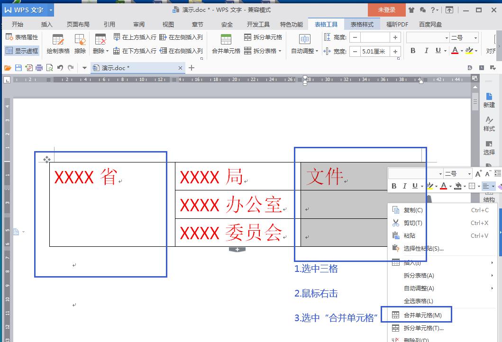
Task: Open ribbon font color dropdown arrow
Action: [462, 51]
